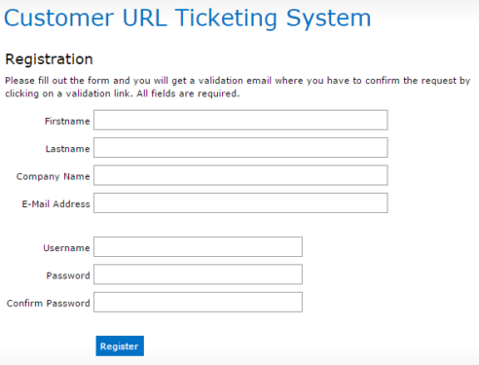Screen dimensions: 479x365
Task: Click the Firstname label
Action: [x=67, y=121]
